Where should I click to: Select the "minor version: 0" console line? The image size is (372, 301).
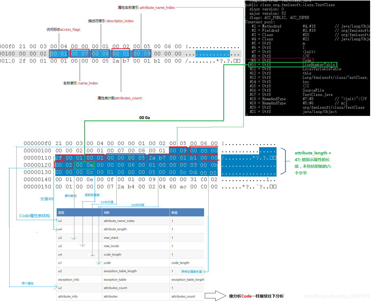(267, 9)
